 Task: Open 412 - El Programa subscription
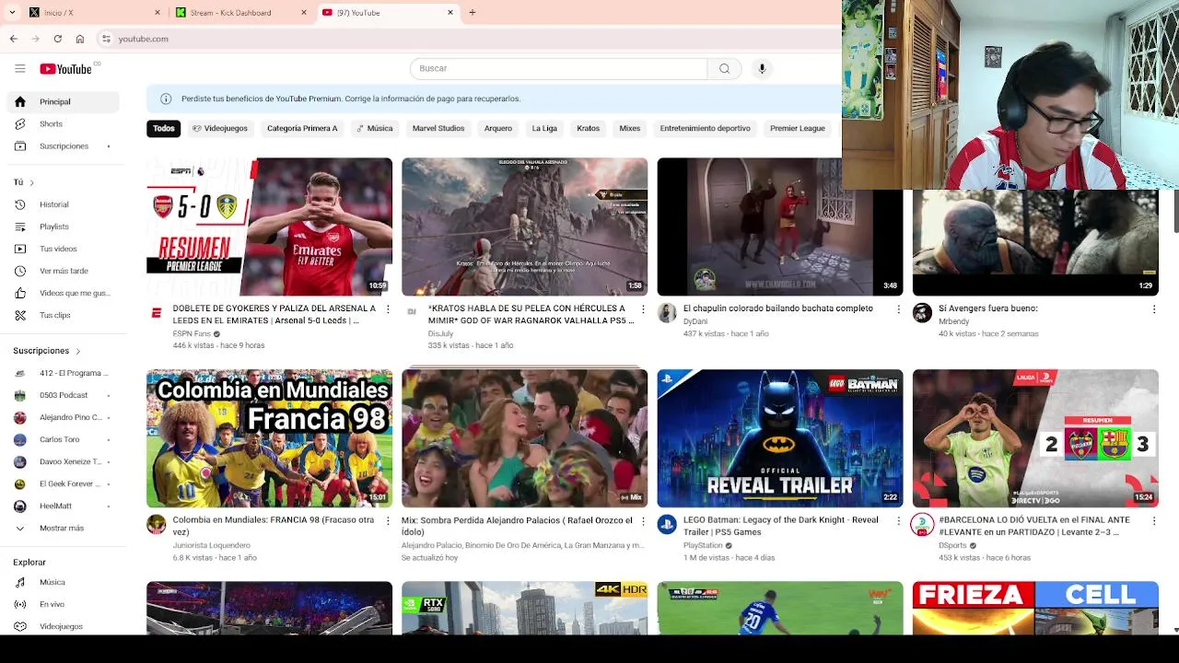[x=63, y=373]
